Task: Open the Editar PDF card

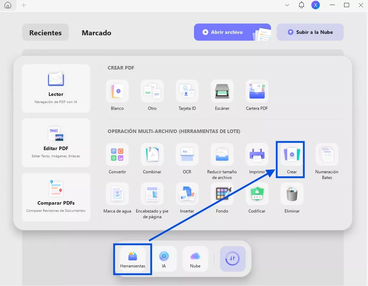Action: click(56, 143)
